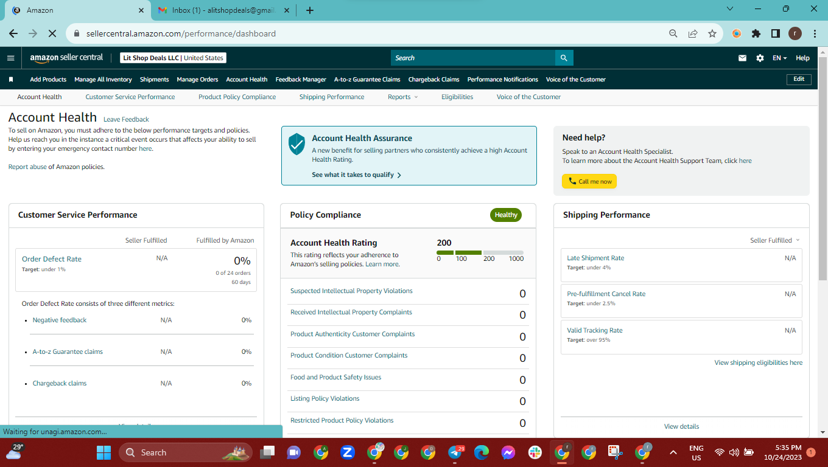Open the Windows Start menu
The width and height of the screenshot is (828, 467).
(103, 452)
